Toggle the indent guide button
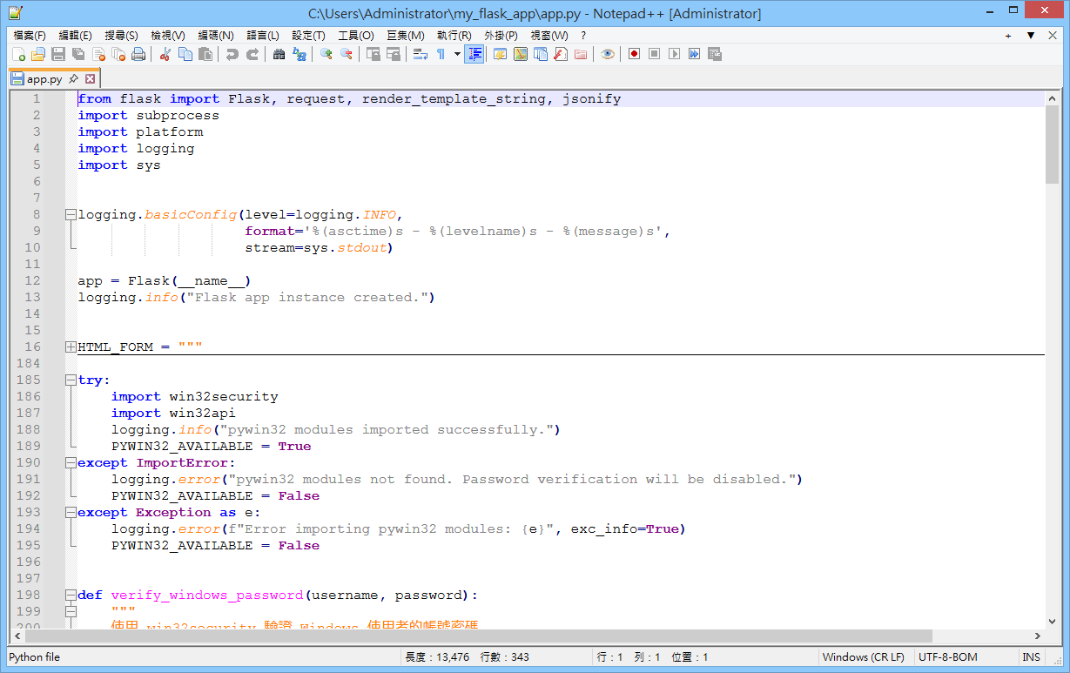1070x673 pixels. pyautogui.click(x=474, y=54)
